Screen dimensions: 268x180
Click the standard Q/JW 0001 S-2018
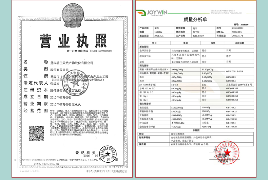(x=235, y=71)
